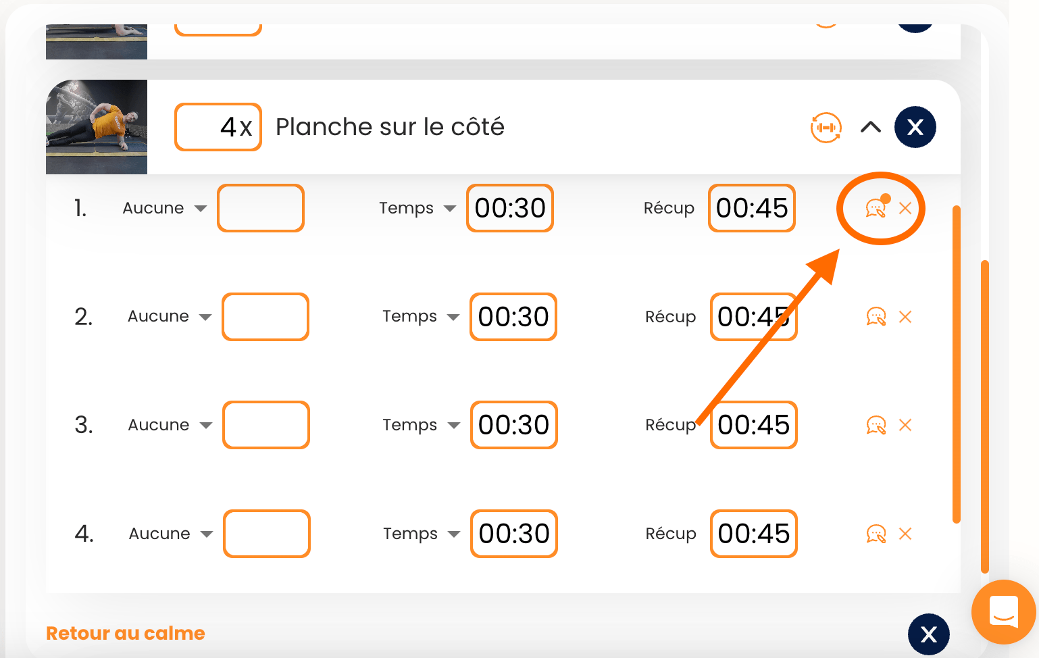This screenshot has height=658, width=1039.
Task: Click set 4 Récup field 00:45
Action: pyautogui.click(x=754, y=534)
